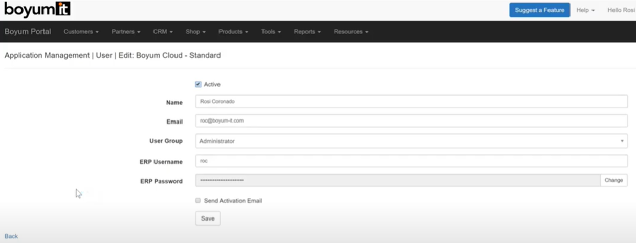
Task: Open the Help menu
Action: (x=585, y=10)
